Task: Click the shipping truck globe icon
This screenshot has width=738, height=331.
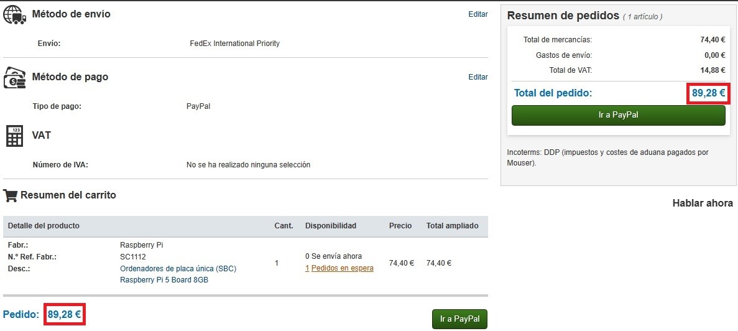Action: [14, 14]
